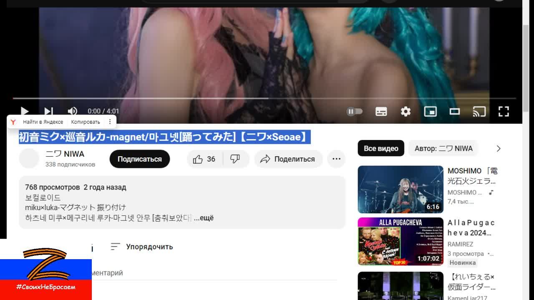Play the video with the play button
The width and height of the screenshot is (534, 300).
(x=25, y=111)
